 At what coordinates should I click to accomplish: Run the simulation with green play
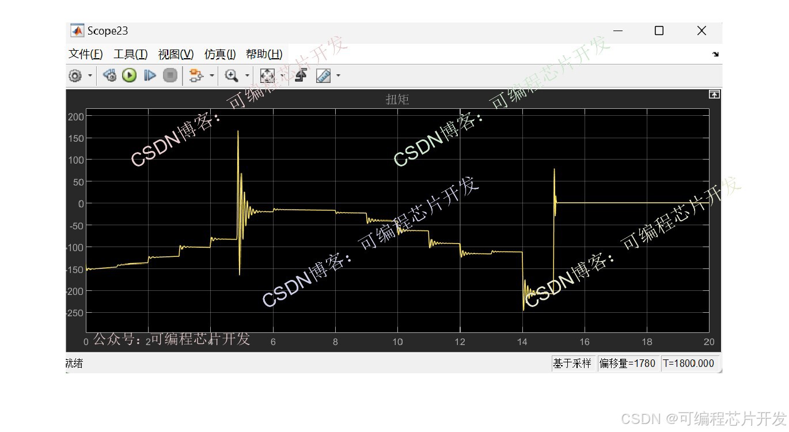[x=129, y=75]
